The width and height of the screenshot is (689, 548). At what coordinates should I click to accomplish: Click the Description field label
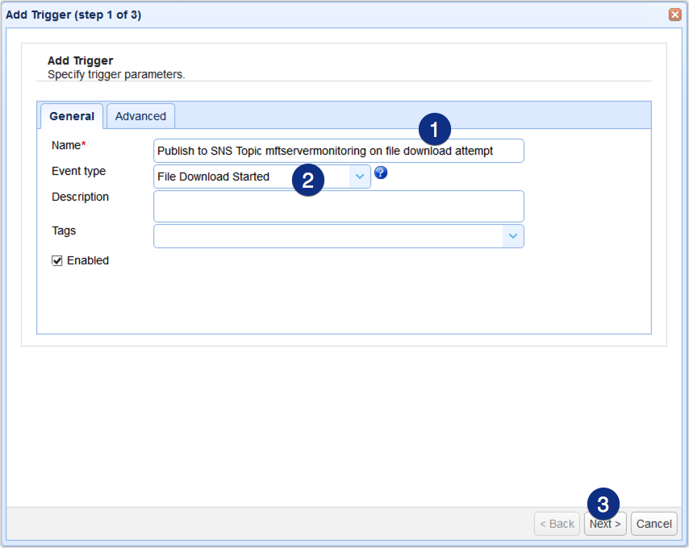point(80,197)
